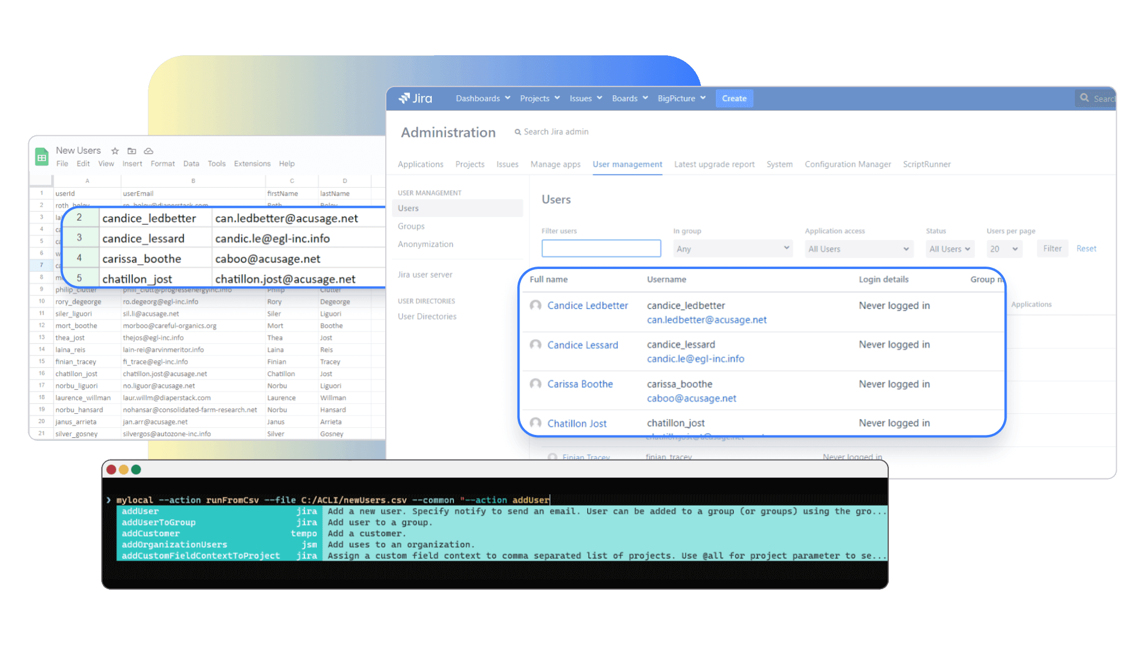Screen dimensions: 1145x645
Task: Click the Reset link
Action: pyautogui.click(x=1086, y=248)
